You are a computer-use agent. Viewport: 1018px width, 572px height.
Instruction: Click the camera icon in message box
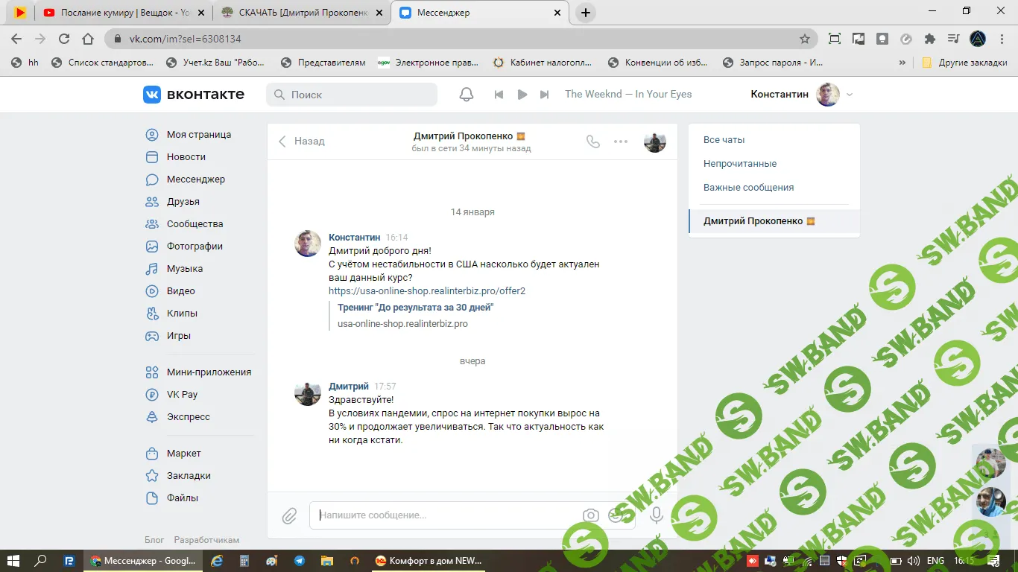591,515
